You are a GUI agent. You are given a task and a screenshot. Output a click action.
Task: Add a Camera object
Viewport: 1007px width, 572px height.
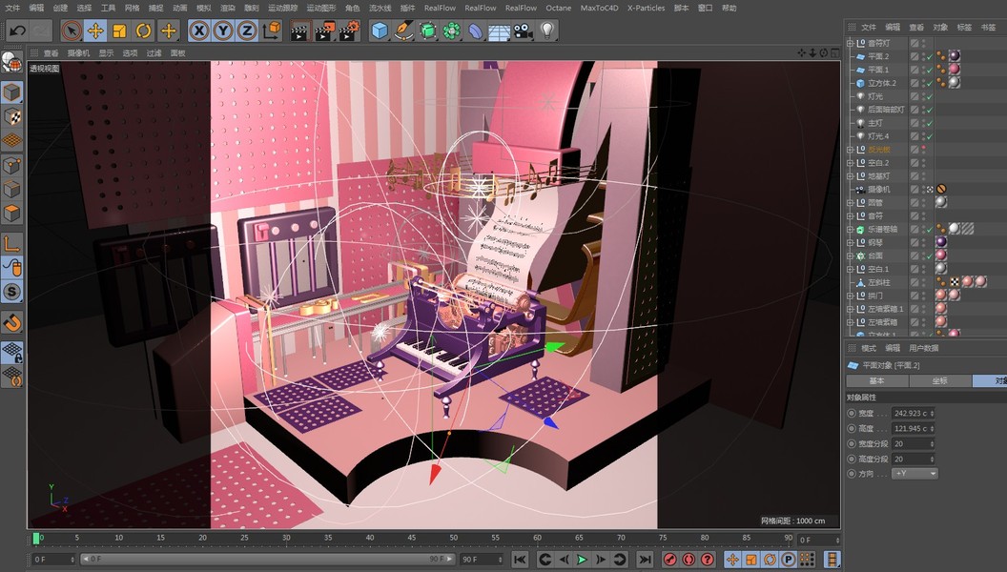coord(524,31)
